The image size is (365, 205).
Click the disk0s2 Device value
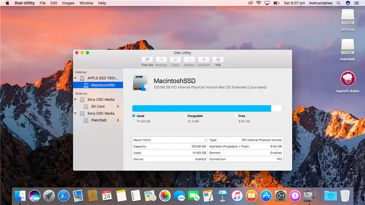pos(200,159)
